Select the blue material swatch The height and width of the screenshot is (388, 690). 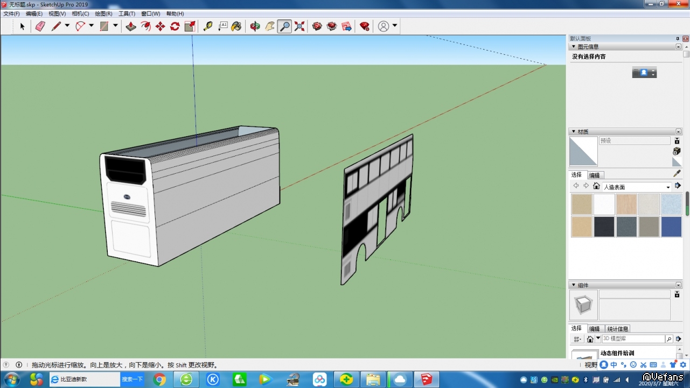pos(671,227)
